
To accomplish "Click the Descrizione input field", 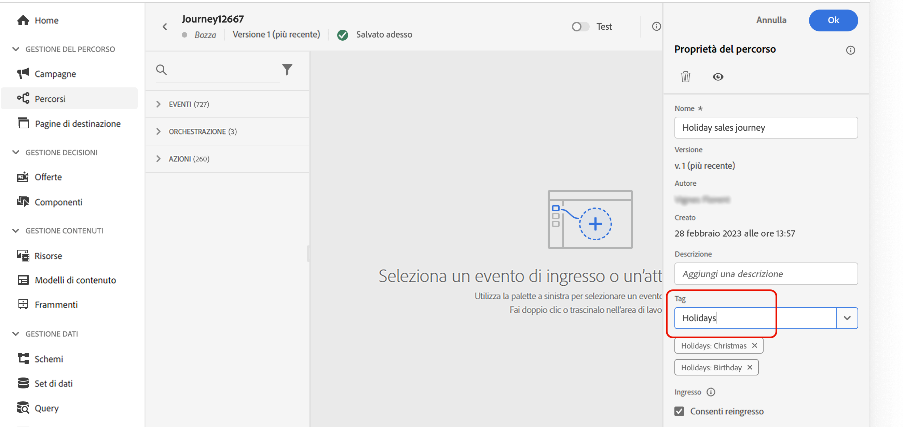I will 766,273.
